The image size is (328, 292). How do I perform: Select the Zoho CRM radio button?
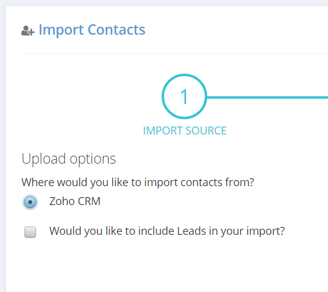pos(30,202)
